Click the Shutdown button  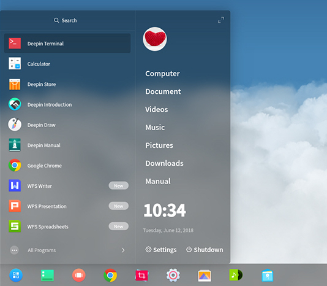[x=205, y=250]
